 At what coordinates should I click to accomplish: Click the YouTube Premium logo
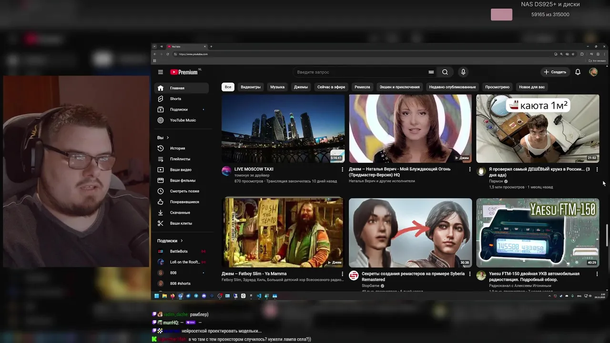184,72
